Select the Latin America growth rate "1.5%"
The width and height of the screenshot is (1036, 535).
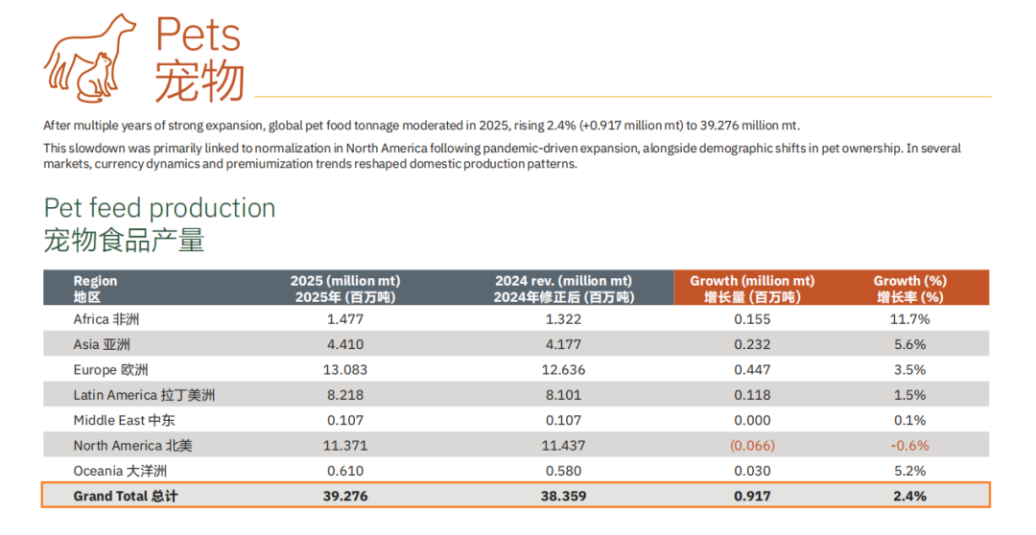point(909,395)
